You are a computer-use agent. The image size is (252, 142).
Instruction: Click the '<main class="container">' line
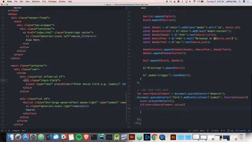(29, 65)
